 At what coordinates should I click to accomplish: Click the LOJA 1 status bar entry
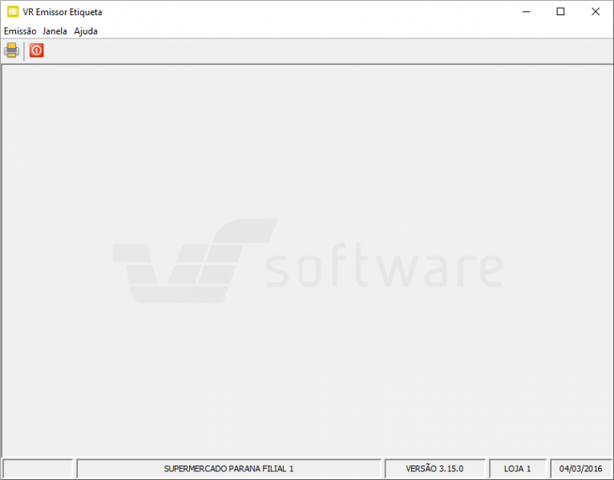pos(517,469)
